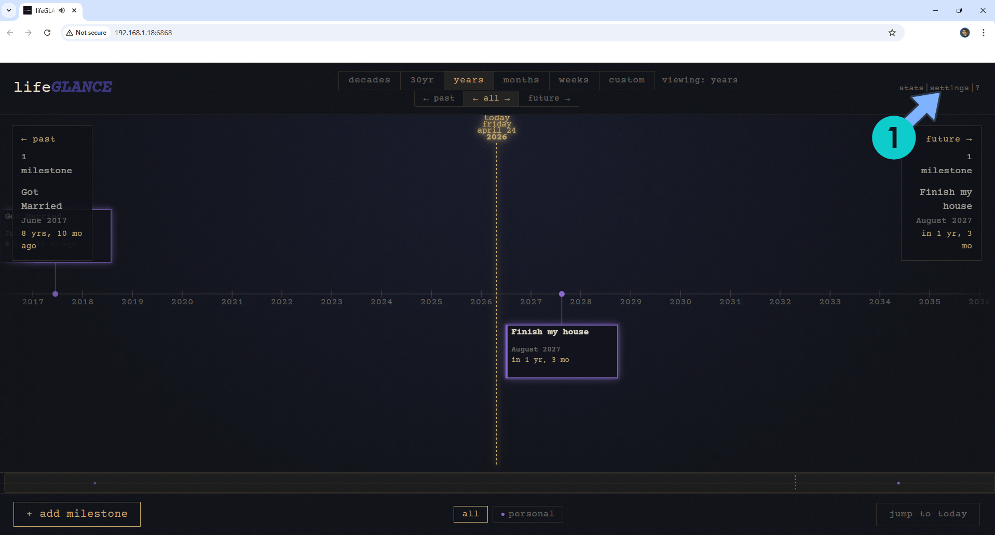This screenshot has width=995, height=535.
Task: Click the browser profile avatar icon
Action: (x=964, y=33)
